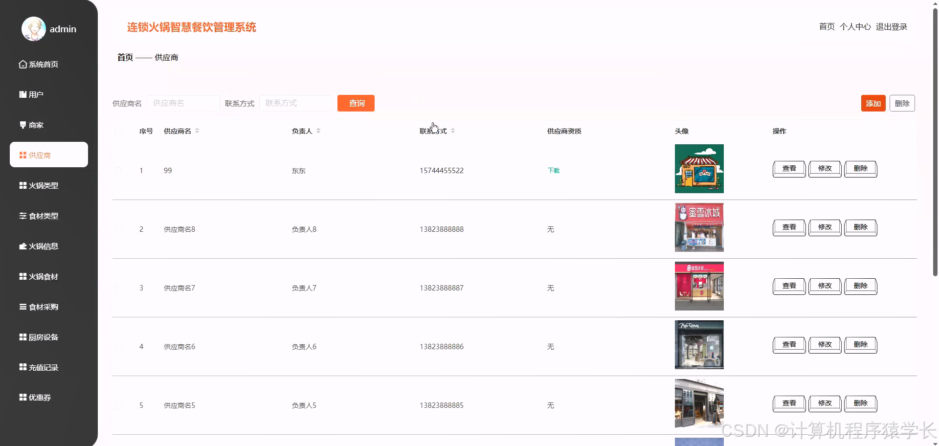Open the 优惠券 coupon management section
This screenshot has height=446, width=939.
click(x=22, y=397)
